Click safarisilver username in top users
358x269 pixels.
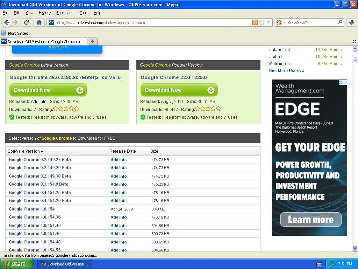279,50
